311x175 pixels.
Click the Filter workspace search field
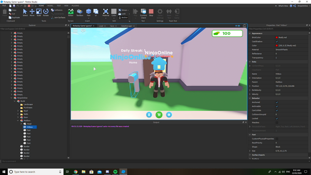(x=34, y=29)
